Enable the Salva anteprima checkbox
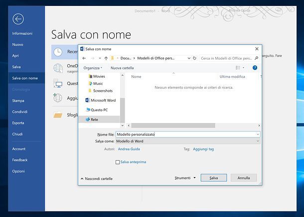The height and width of the screenshot is (217, 304). pyautogui.click(x=118, y=162)
